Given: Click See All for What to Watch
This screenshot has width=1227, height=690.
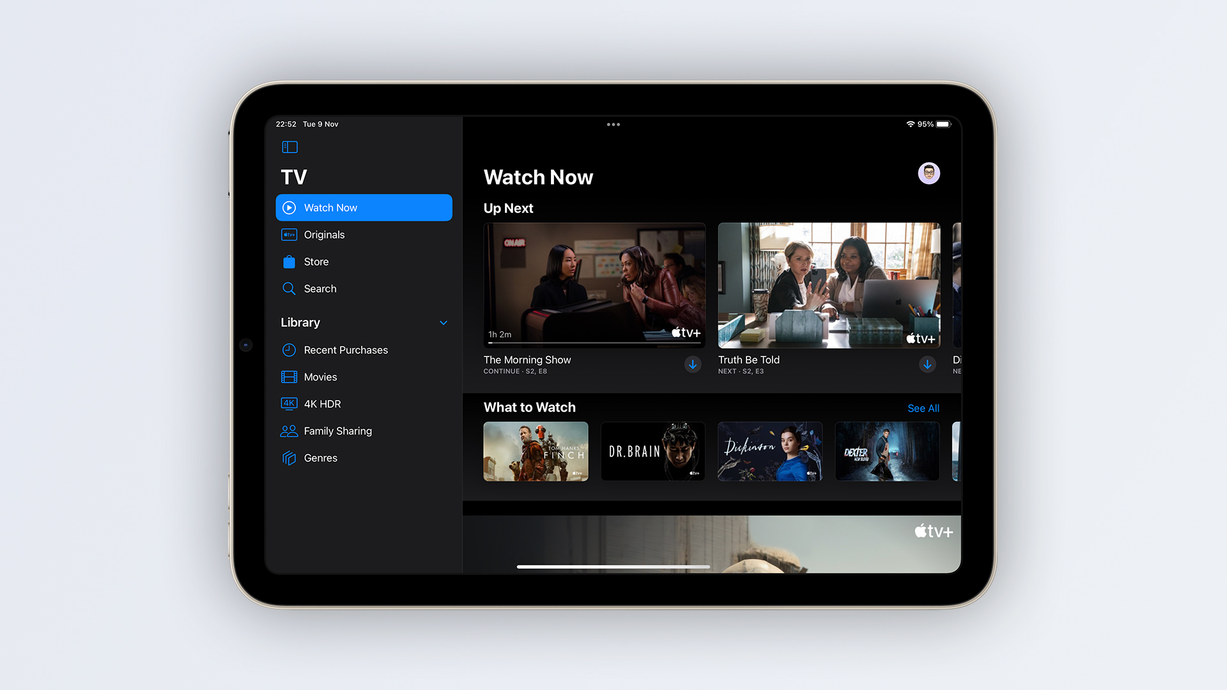Looking at the screenshot, I should (x=922, y=408).
